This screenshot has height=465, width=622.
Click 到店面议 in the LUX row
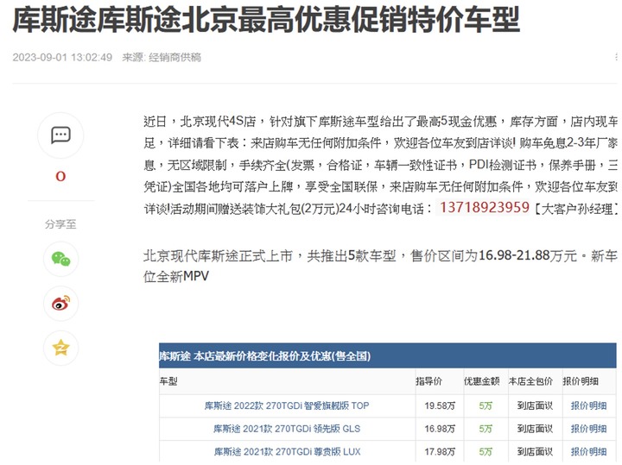535,451
